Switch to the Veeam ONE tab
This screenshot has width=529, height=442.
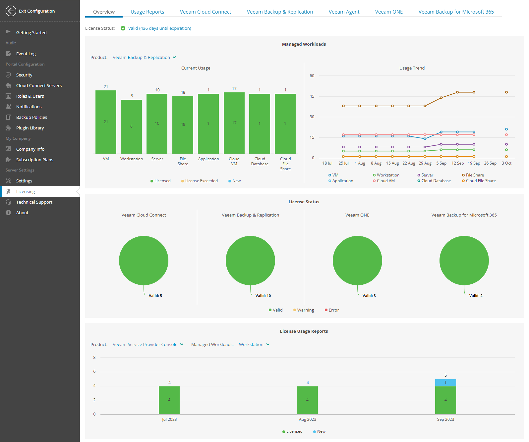pyautogui.click(x=389, y=12)
